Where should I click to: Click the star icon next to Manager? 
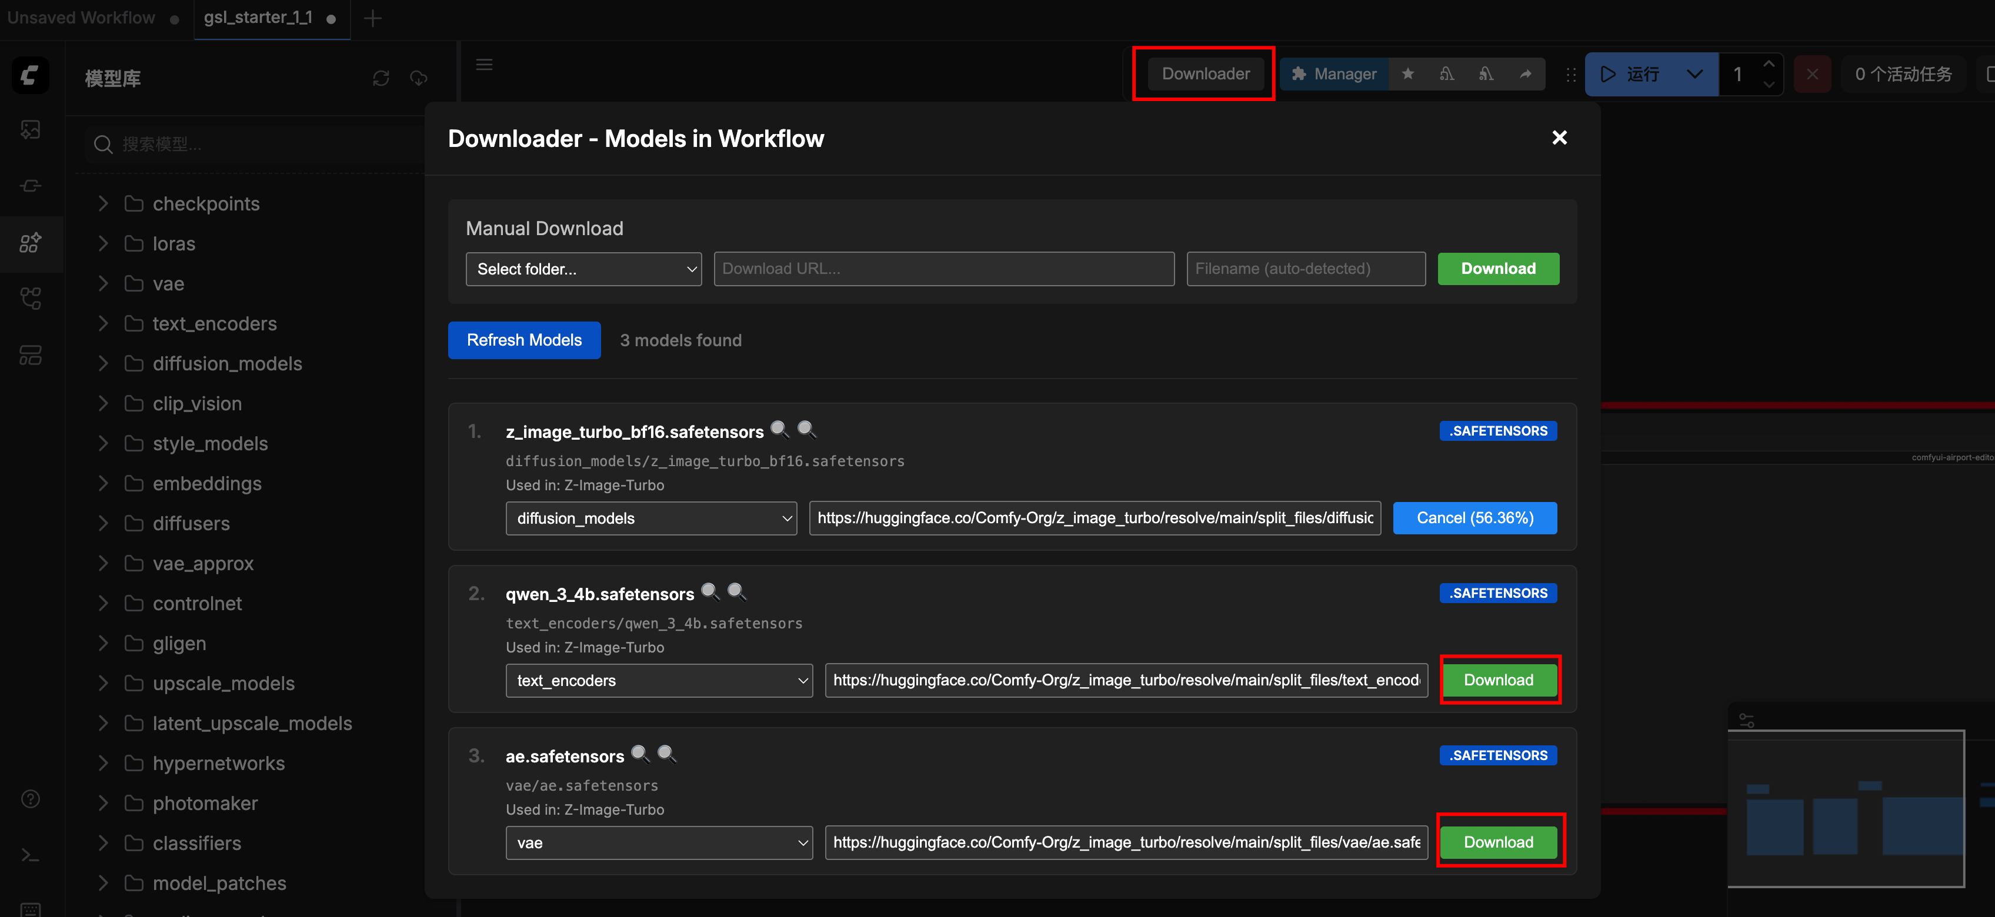pos(1408,73)
